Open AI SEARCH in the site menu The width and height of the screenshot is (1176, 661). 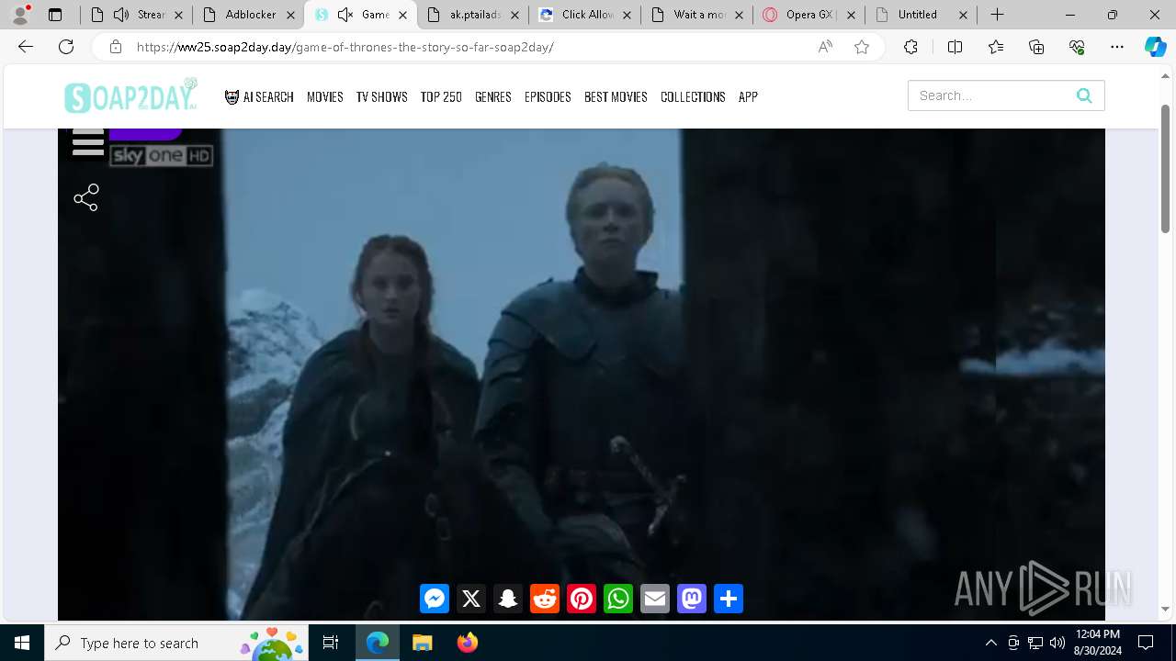(259, 96)
